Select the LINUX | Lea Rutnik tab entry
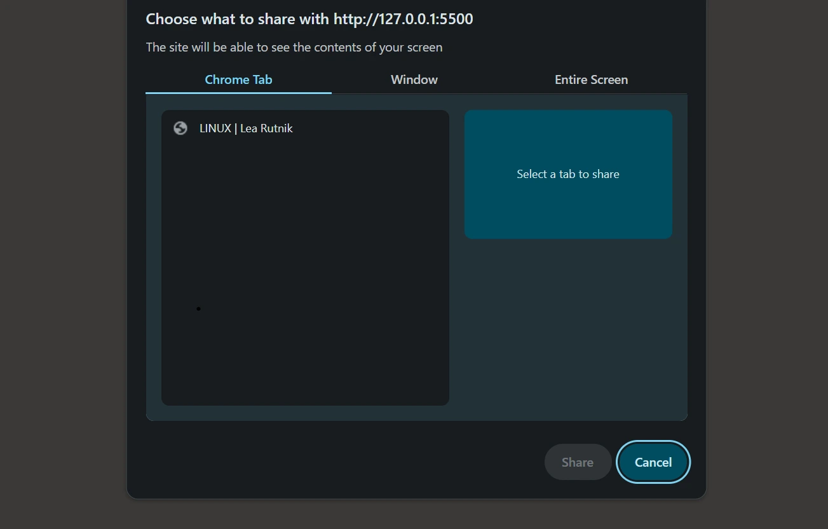 tap(305, 128)
